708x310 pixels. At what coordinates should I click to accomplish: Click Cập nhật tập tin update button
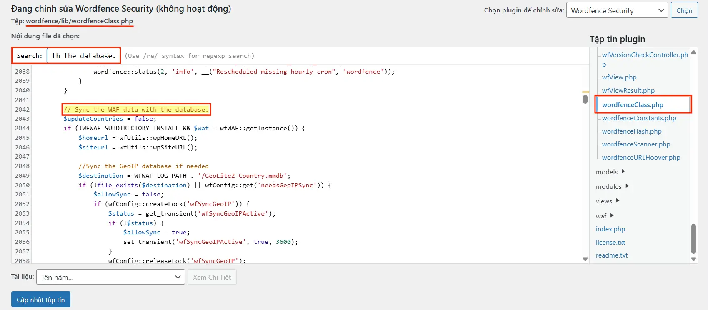tap(41, 300)
